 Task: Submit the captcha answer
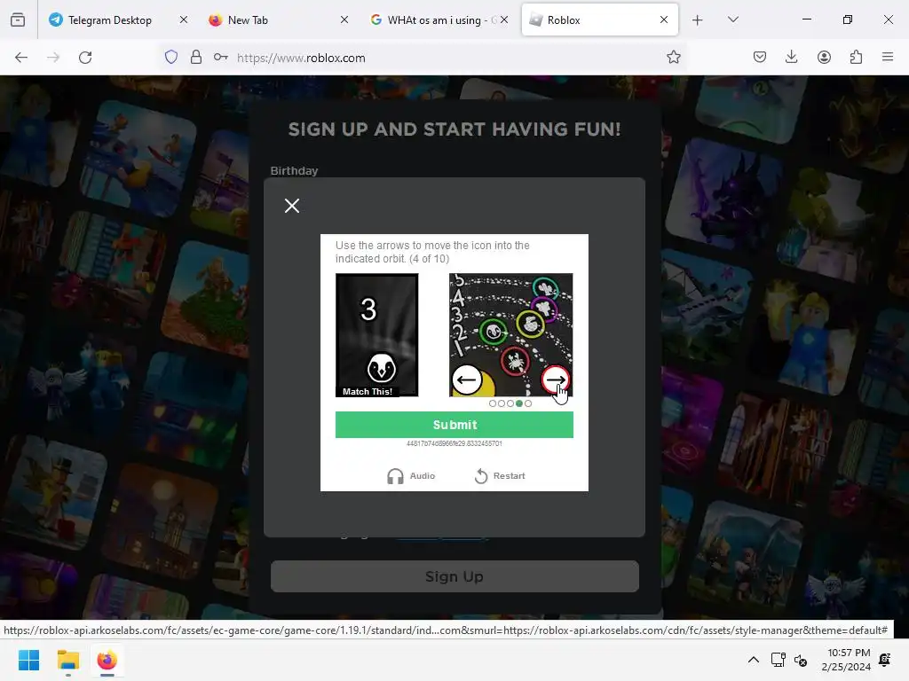click(x=454, y=425)
